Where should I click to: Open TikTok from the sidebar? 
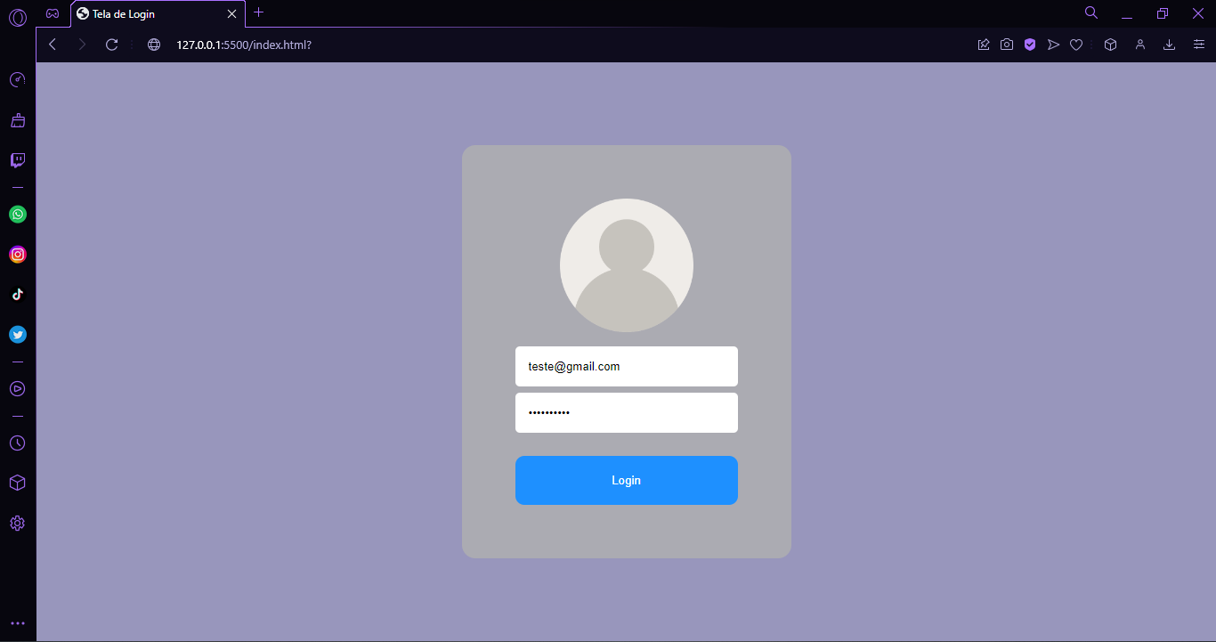point(18,294)
